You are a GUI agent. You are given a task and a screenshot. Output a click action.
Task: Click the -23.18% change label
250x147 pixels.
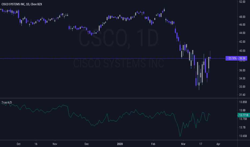click(232, 58)
